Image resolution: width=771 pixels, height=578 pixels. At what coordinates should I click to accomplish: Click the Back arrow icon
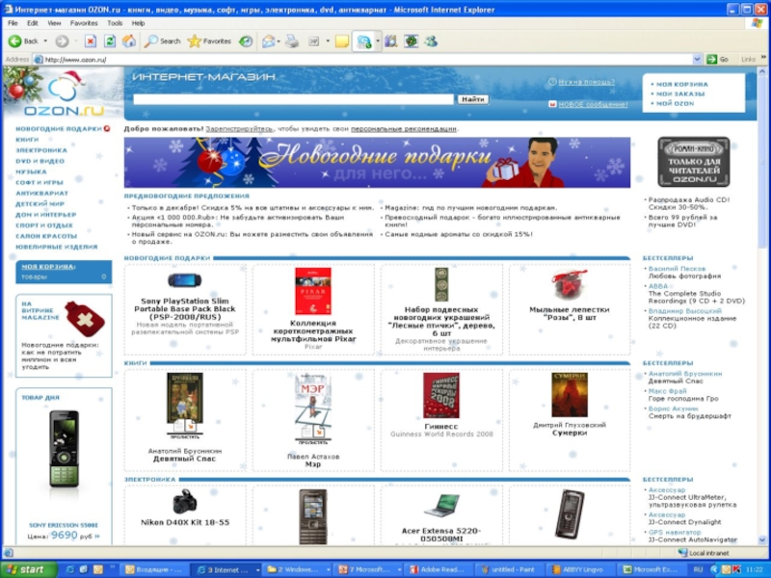click(14, 41)
